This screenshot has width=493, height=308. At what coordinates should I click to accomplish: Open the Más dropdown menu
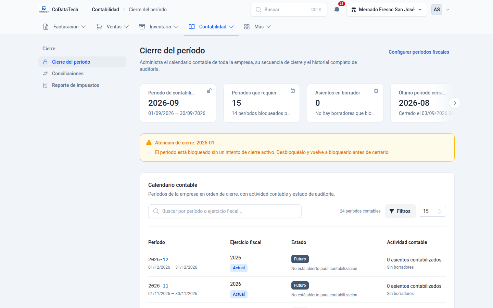[x=257, y=27]
